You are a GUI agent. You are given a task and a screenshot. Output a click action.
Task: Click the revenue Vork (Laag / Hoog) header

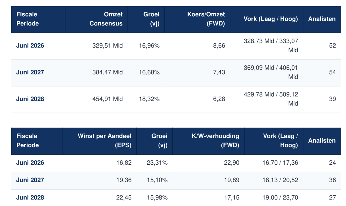271,19
